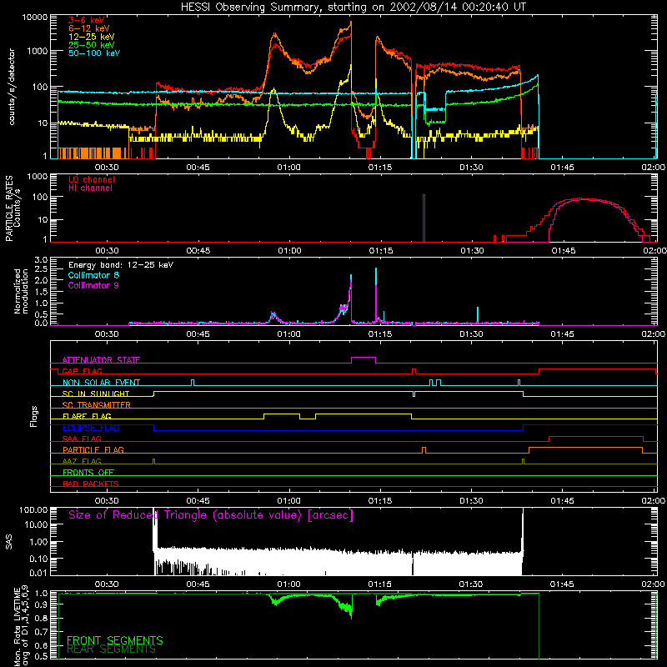Click the NON SOLAR EVENT flag label

click(x=101, y=383)
